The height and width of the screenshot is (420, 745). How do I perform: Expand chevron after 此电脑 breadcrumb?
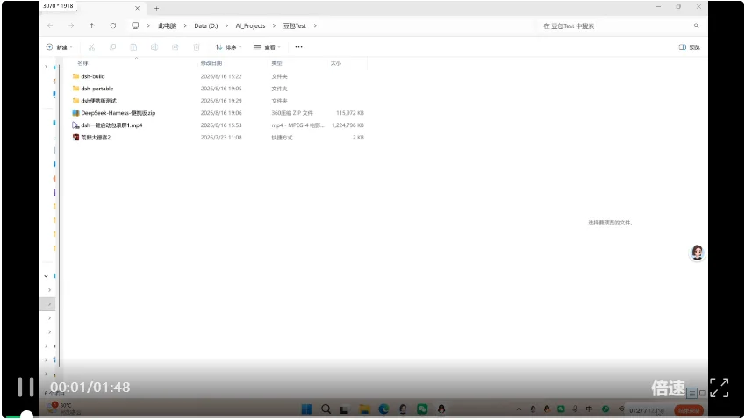[185, 25]
